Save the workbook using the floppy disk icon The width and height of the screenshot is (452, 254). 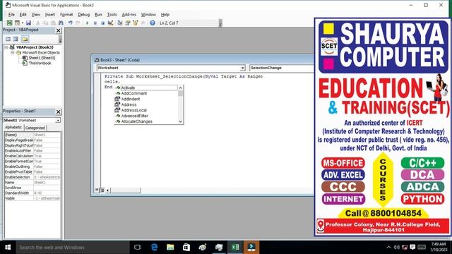28,23
